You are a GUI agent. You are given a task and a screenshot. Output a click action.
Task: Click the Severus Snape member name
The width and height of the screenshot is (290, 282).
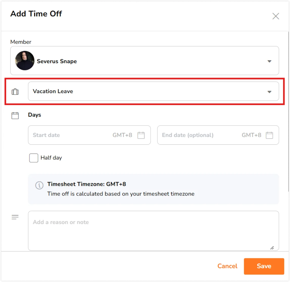[57, 61]
